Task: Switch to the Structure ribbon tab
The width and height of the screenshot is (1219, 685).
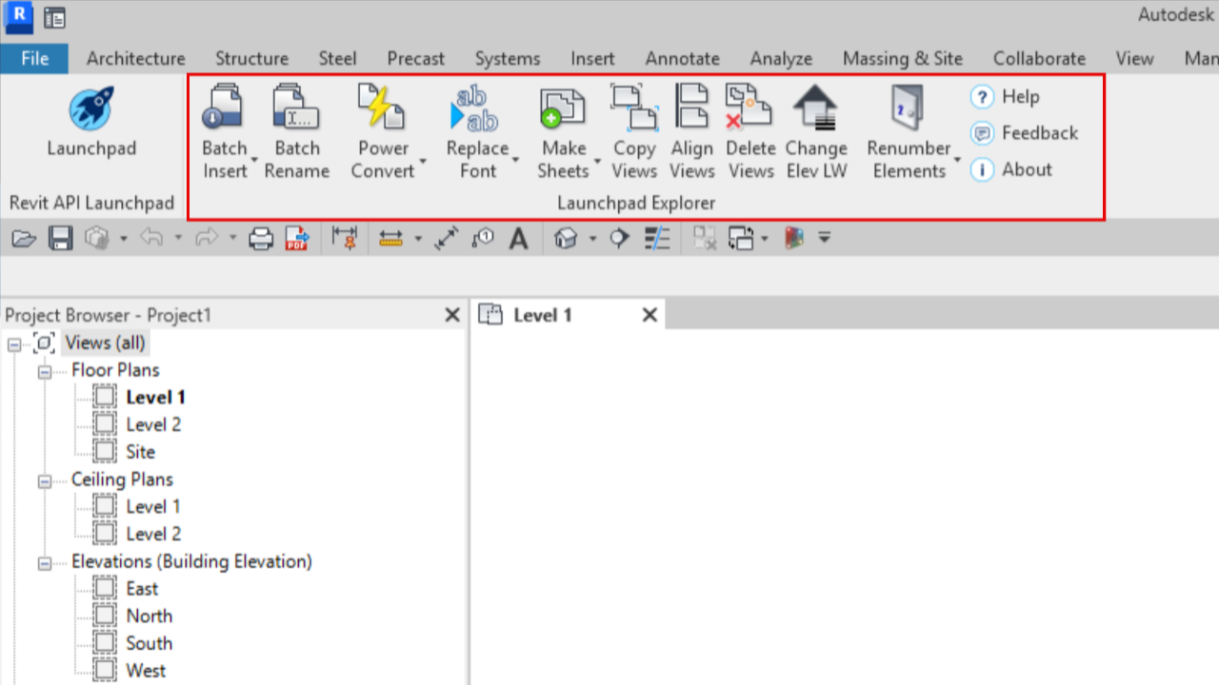Action: (x=251, y=58)
